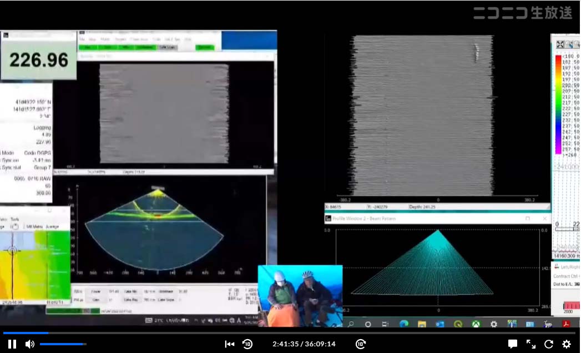Open Microsoft Edge in taskbar
The width and height of the screenshot is (581, 353).
point(403,324)
